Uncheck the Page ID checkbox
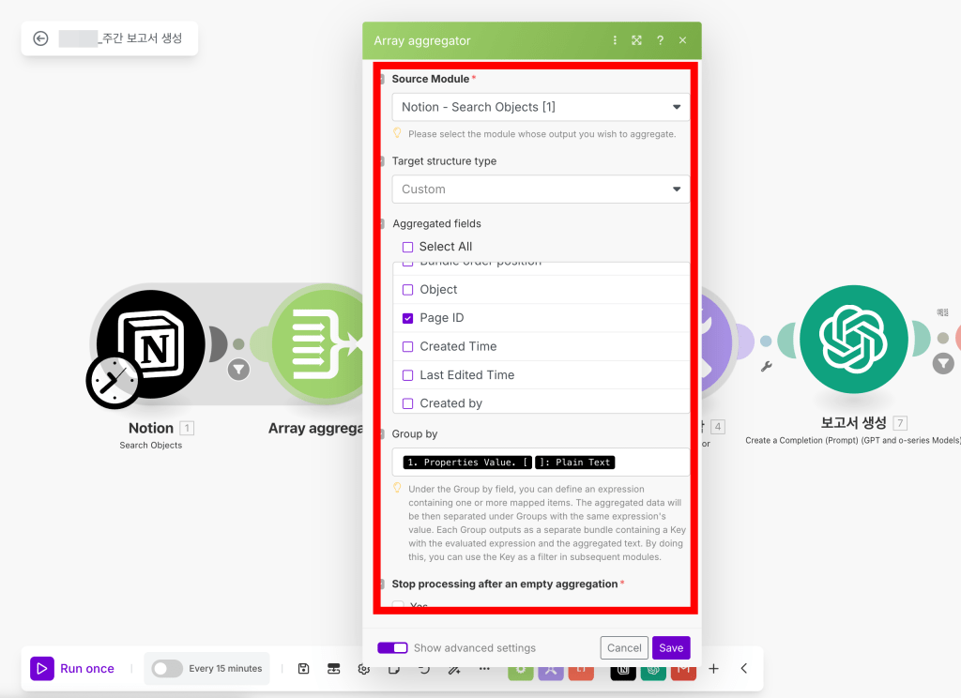 [408, 317]
